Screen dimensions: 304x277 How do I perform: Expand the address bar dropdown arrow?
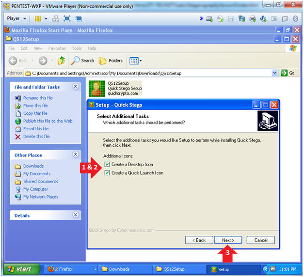click(275, 73)
